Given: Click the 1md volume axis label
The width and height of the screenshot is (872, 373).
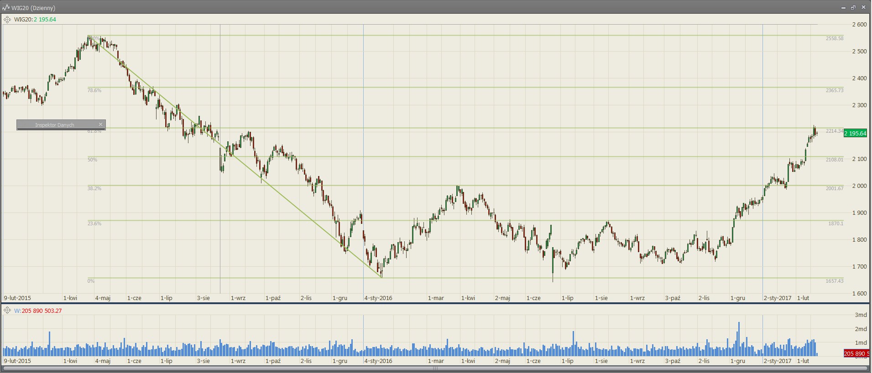Looking at the screenshot, I should coord(861,342).
